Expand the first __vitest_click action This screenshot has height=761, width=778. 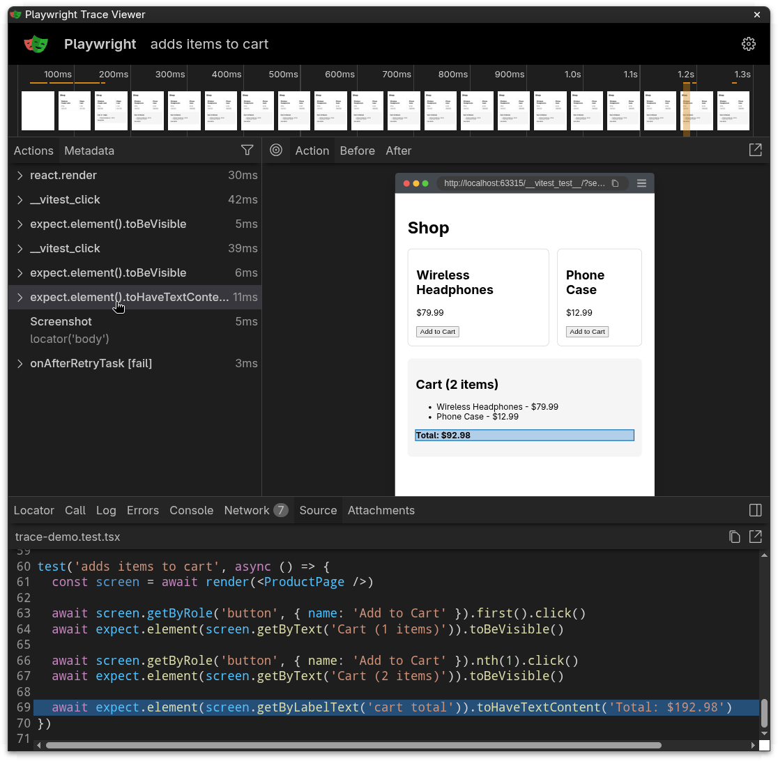click(20, 199)
